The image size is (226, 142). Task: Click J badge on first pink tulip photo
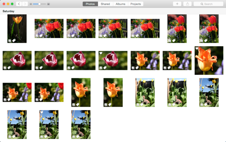click(x=5, y=68)
